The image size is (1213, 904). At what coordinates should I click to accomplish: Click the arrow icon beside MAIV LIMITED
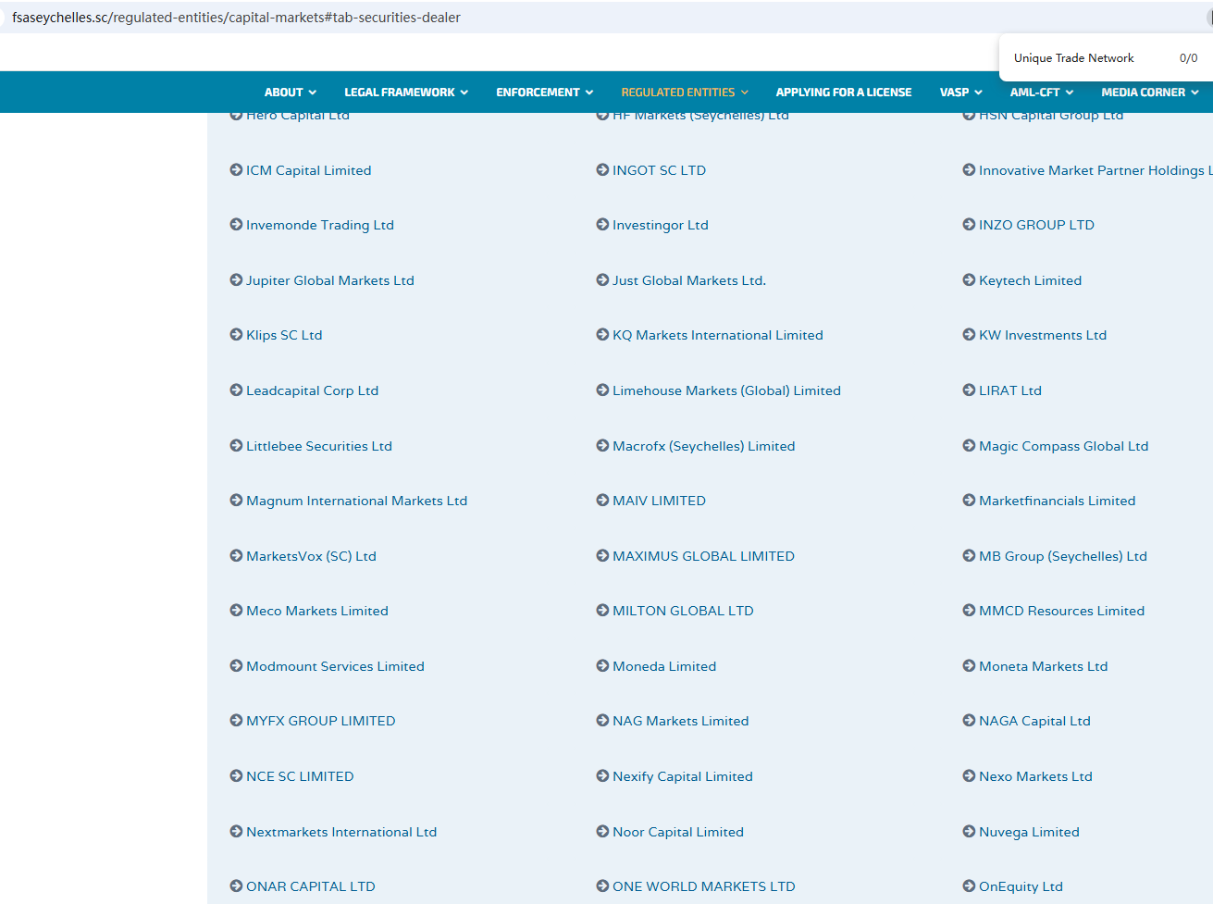click(602, 501)
